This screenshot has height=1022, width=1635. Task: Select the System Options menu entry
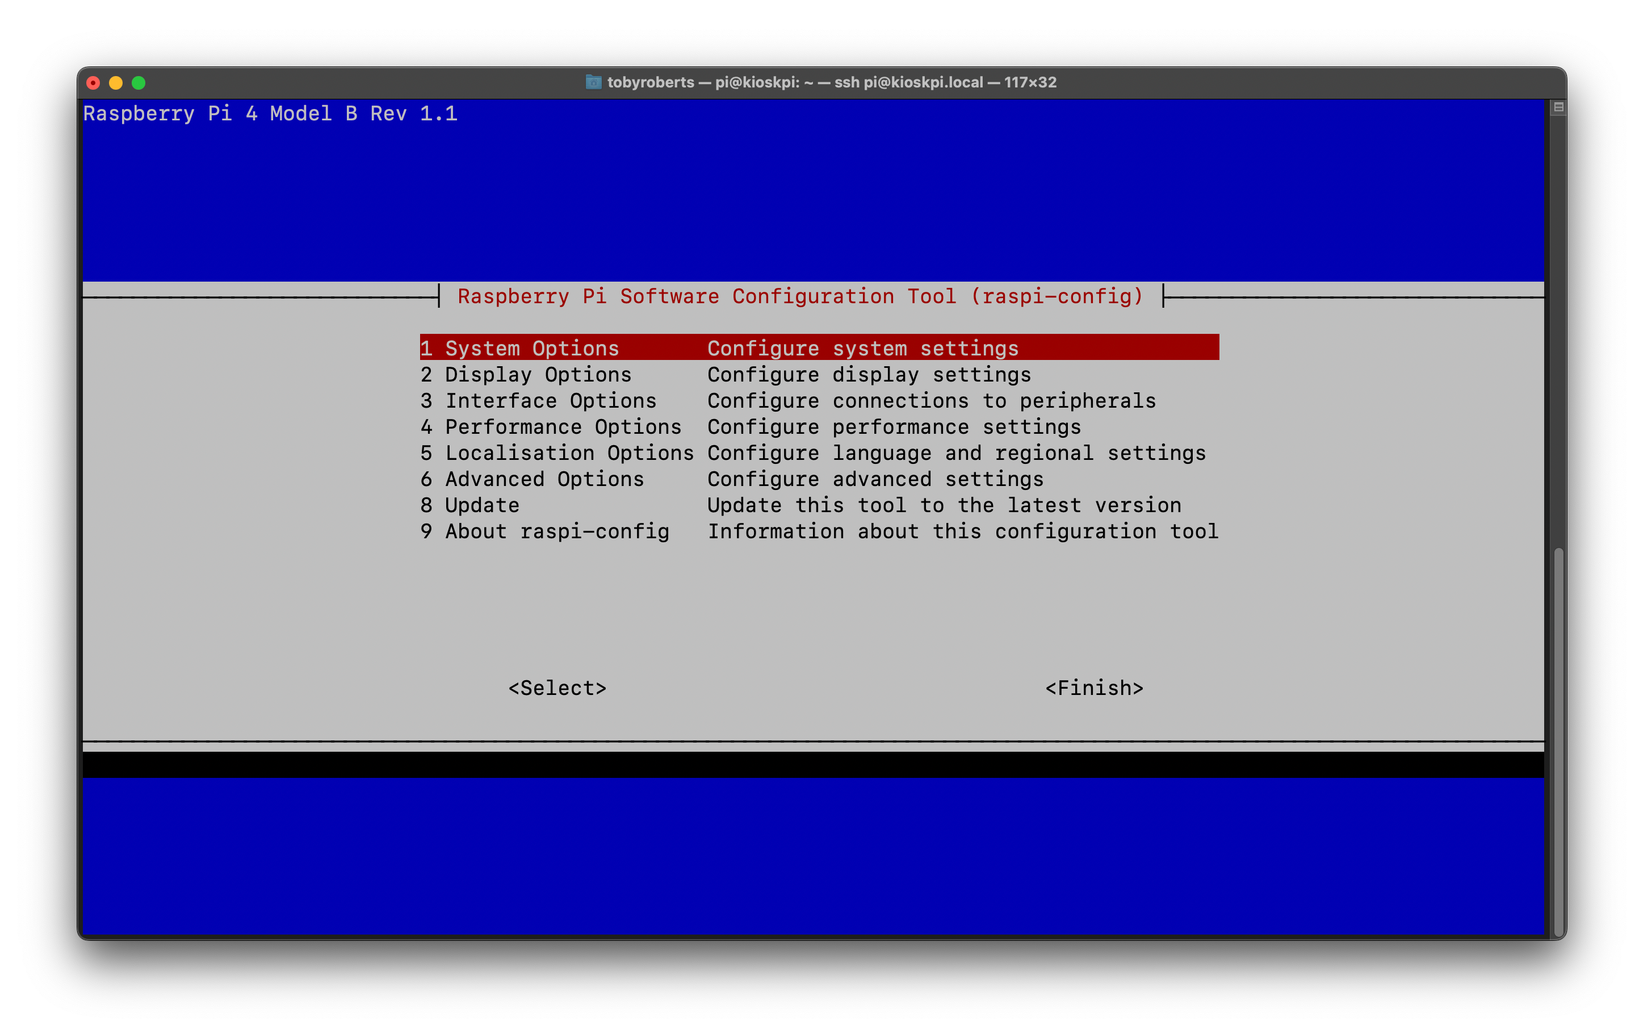[819, 347]
